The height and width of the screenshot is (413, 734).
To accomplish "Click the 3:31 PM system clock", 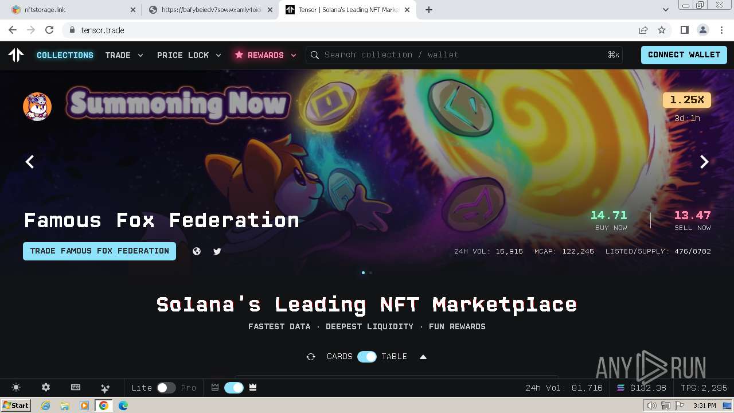I will pos(704,406).
